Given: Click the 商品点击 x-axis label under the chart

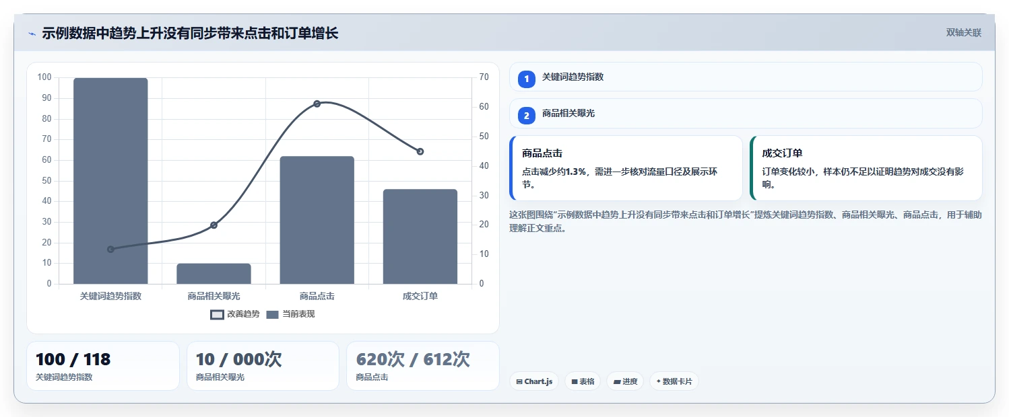Looking at the screenshot, I should click(317, 296).
